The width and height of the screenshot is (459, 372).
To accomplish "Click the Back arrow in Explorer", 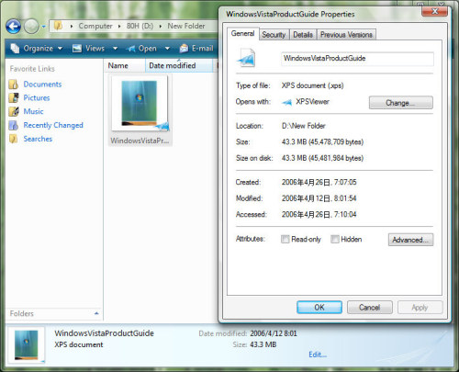I will click(14, 27).
